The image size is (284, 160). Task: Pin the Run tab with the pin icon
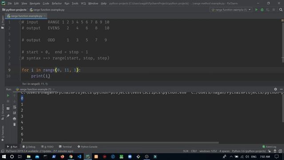point(8,116)
